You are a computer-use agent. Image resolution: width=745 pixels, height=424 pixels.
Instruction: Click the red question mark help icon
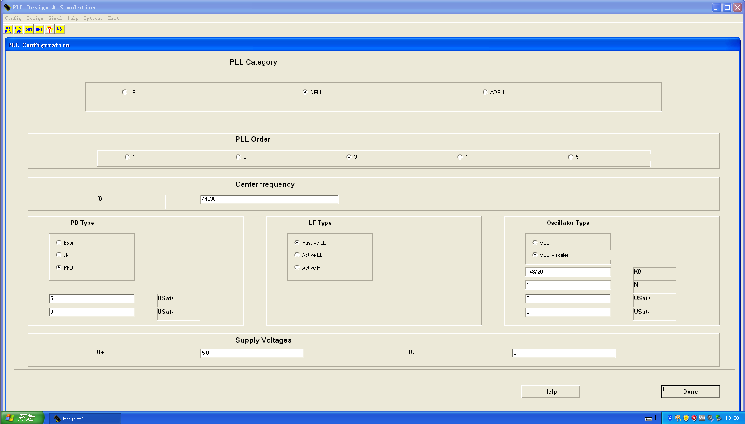click(49, 29)
